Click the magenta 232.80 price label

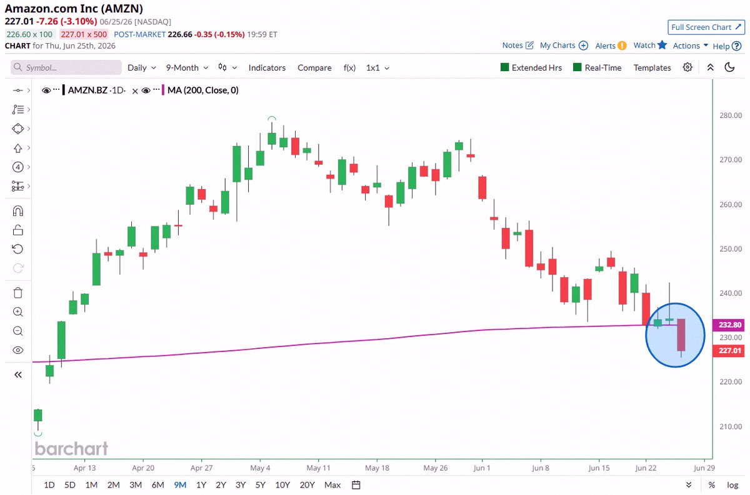click(x=727, y=325)
